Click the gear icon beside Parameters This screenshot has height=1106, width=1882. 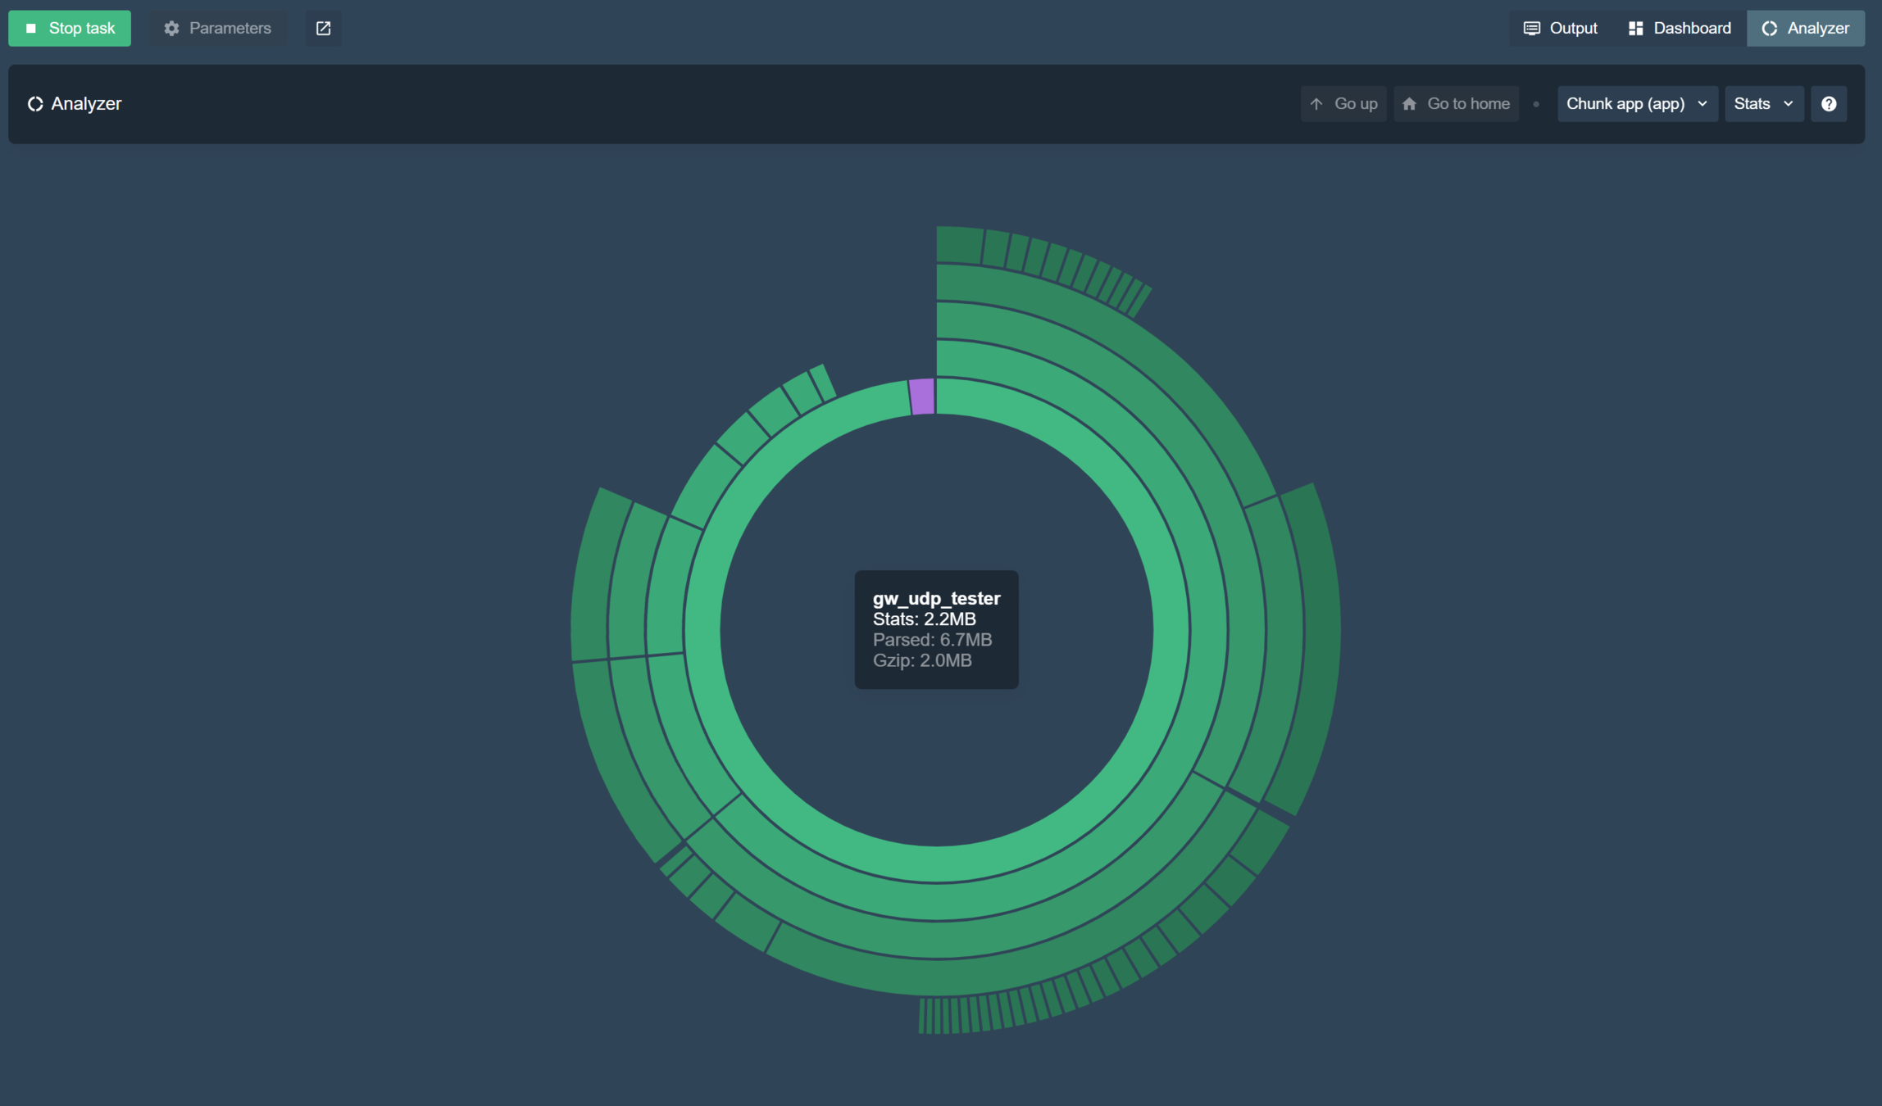[171, 28]
